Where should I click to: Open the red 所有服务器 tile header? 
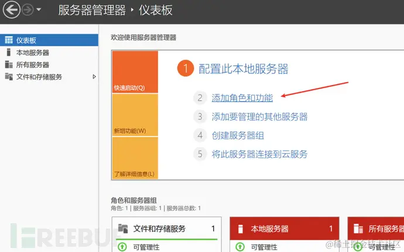[x=376, y=229]
